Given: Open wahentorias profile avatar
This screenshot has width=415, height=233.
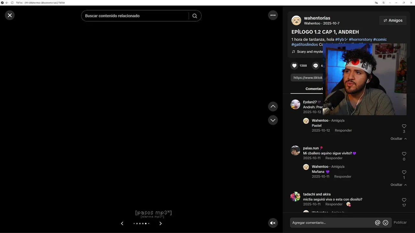Looking at the screenshot, I should click(296, 20).
